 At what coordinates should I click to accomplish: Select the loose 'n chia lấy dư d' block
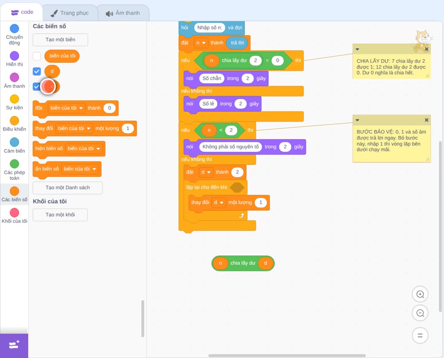243,263
